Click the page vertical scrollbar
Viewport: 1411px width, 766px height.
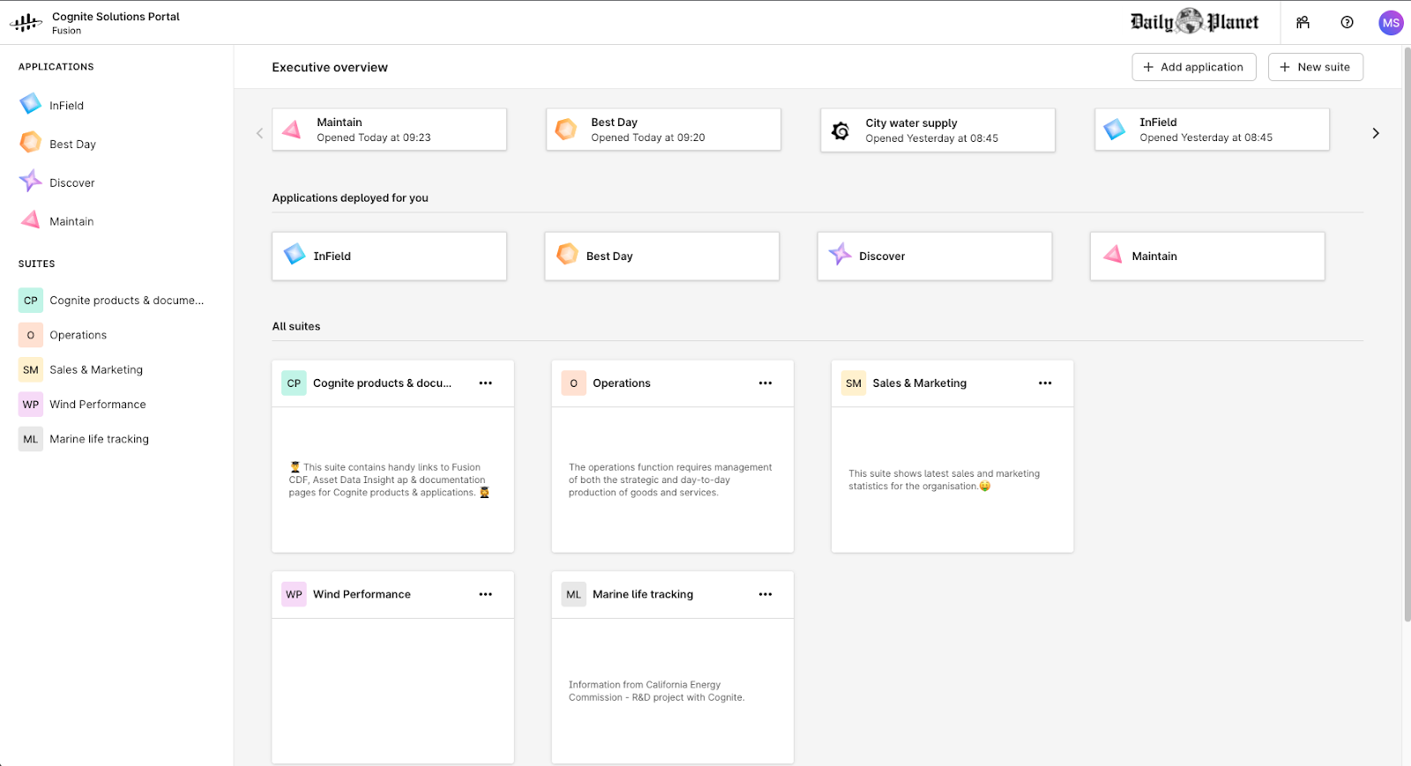point(1407,335)
